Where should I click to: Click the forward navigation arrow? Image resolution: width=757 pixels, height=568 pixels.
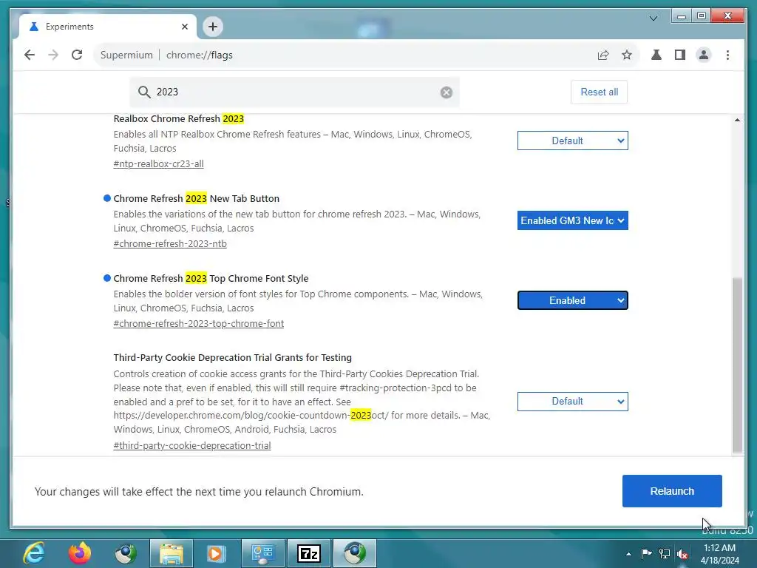coord(53,55)
